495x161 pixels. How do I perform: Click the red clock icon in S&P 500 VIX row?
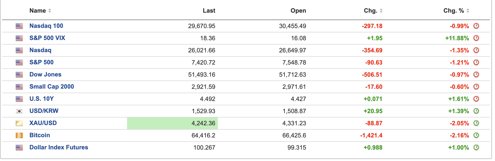pos(476,38)
